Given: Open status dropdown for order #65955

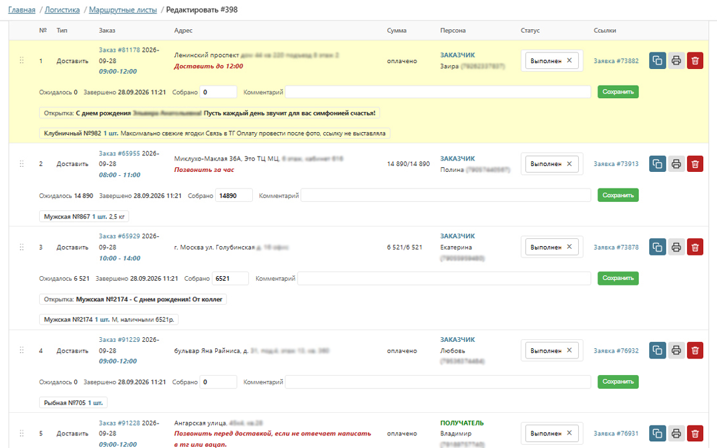Looking at the screenshot, I should (x=552, y=164).
